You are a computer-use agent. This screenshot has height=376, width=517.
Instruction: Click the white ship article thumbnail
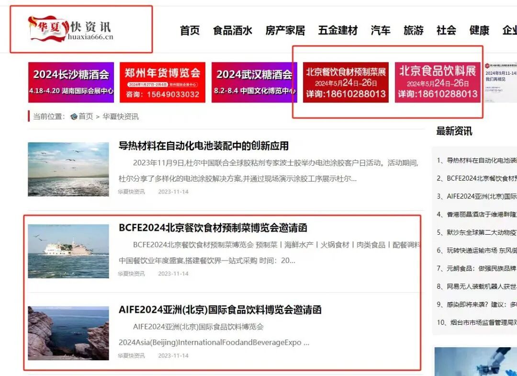(x=68, y=251)
